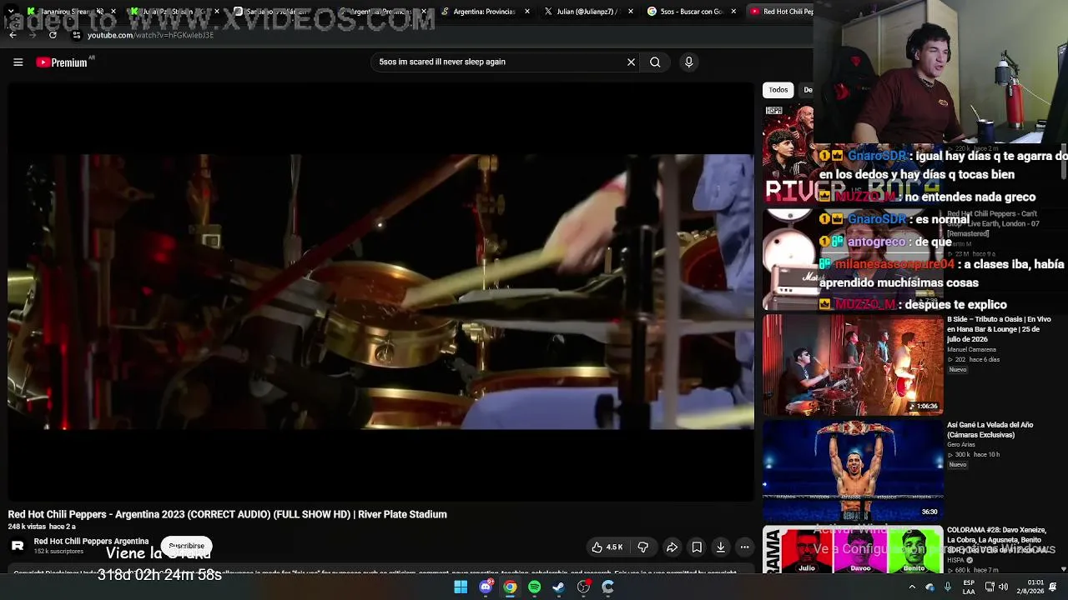Close the Julian (@Julianpz7) tab
Screen dimensions: 1068x600
tap(630, 12)
